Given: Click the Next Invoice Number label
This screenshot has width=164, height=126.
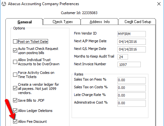Looking at the screenshot, I should (x=90, y=64).
